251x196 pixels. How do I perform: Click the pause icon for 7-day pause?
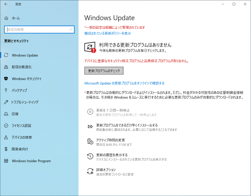point(90,111)
